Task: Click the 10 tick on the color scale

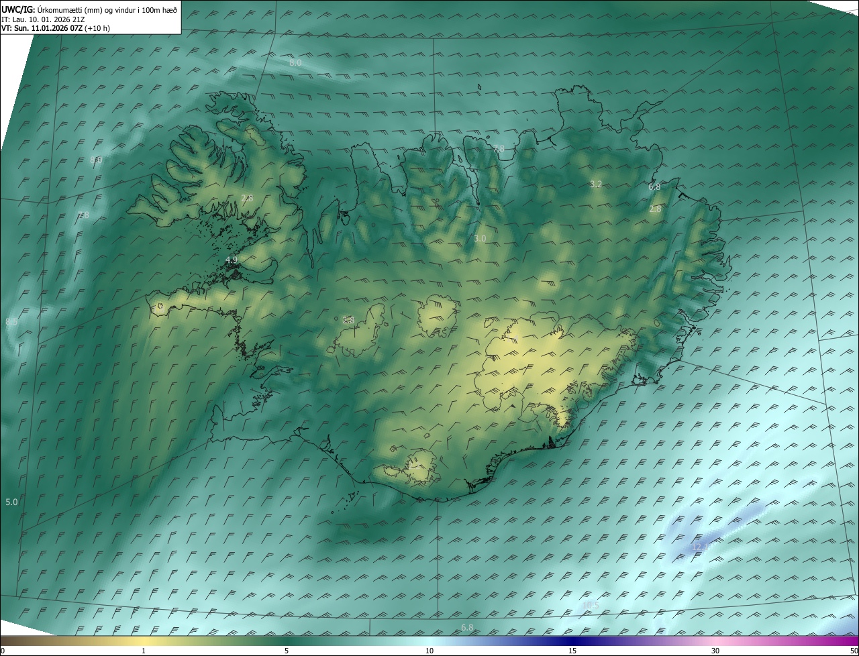Action: (x=429, y=651)
